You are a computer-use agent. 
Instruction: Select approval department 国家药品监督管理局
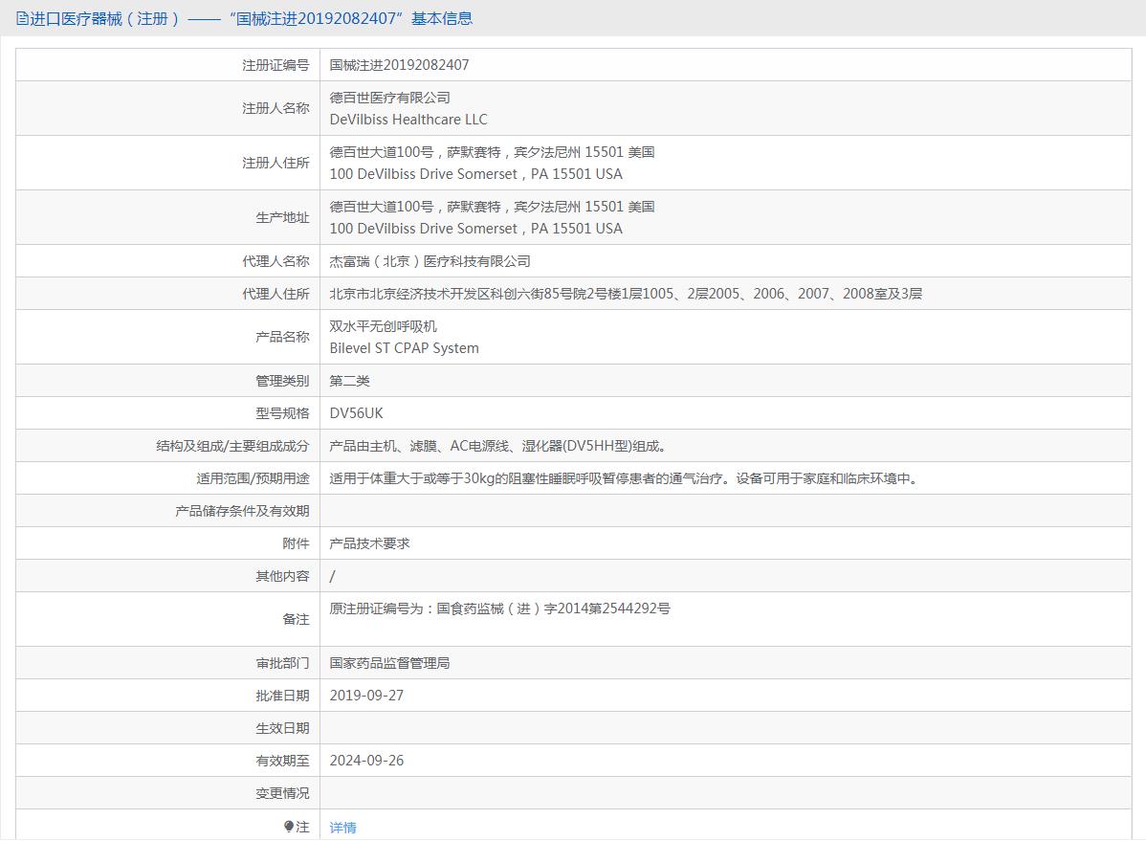(x=389, y=663)
